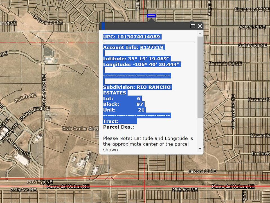Click the popup scrollbar down arrow
Screen dimensions: 270x203
coord(200,149)
